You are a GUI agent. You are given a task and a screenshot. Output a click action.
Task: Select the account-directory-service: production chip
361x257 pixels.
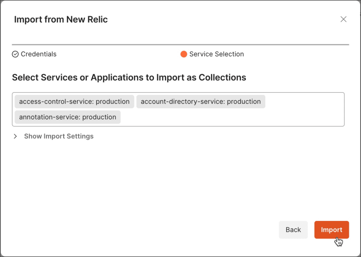[201, 102]
